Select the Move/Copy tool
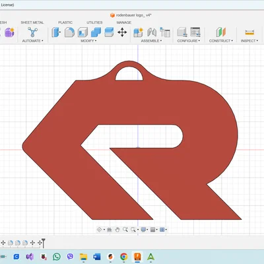Image resolution: width=264 pixels, height=264 pixels. point(122,32)
